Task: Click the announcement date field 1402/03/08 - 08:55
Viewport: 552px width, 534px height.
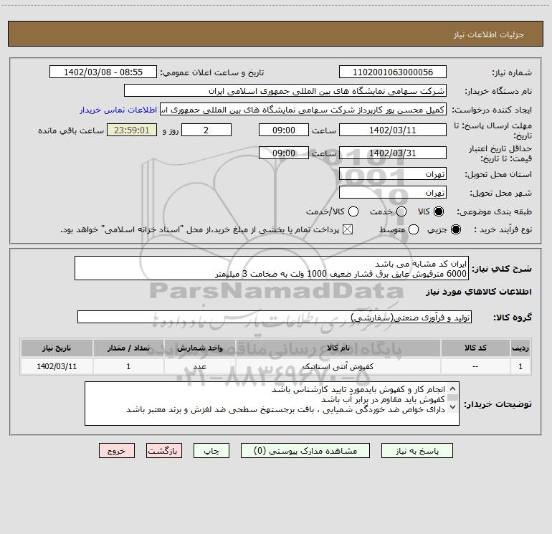Action: [103, 72]
